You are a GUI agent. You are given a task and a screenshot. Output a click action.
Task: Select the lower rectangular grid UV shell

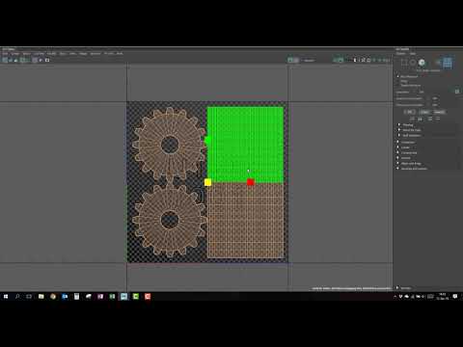(245, 222)
